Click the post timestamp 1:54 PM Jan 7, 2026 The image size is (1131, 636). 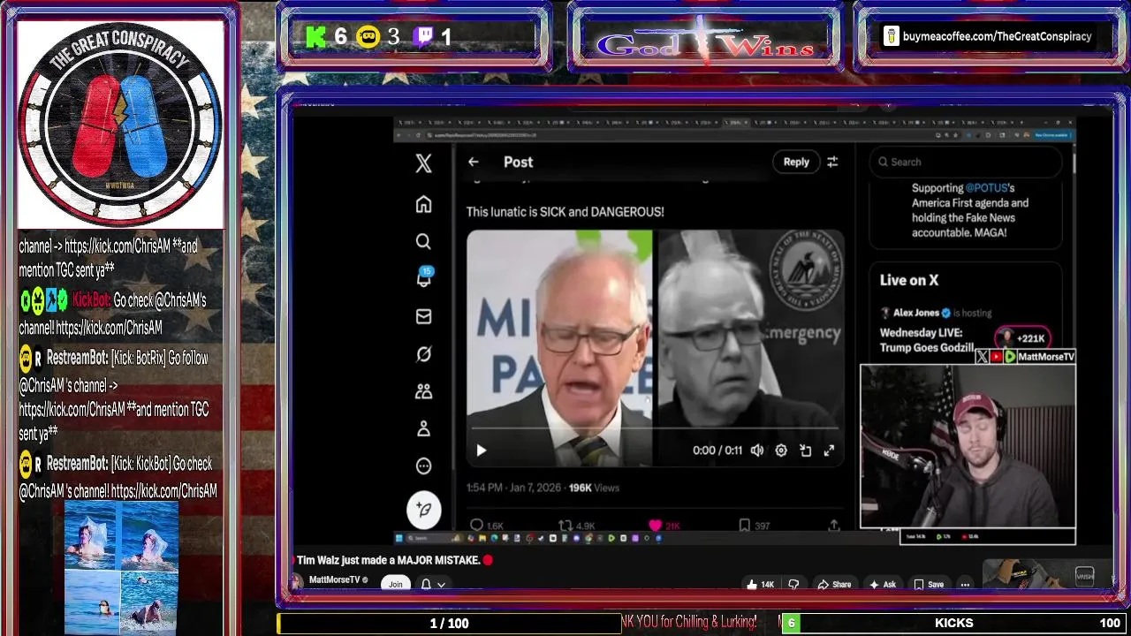coord(514,488)
